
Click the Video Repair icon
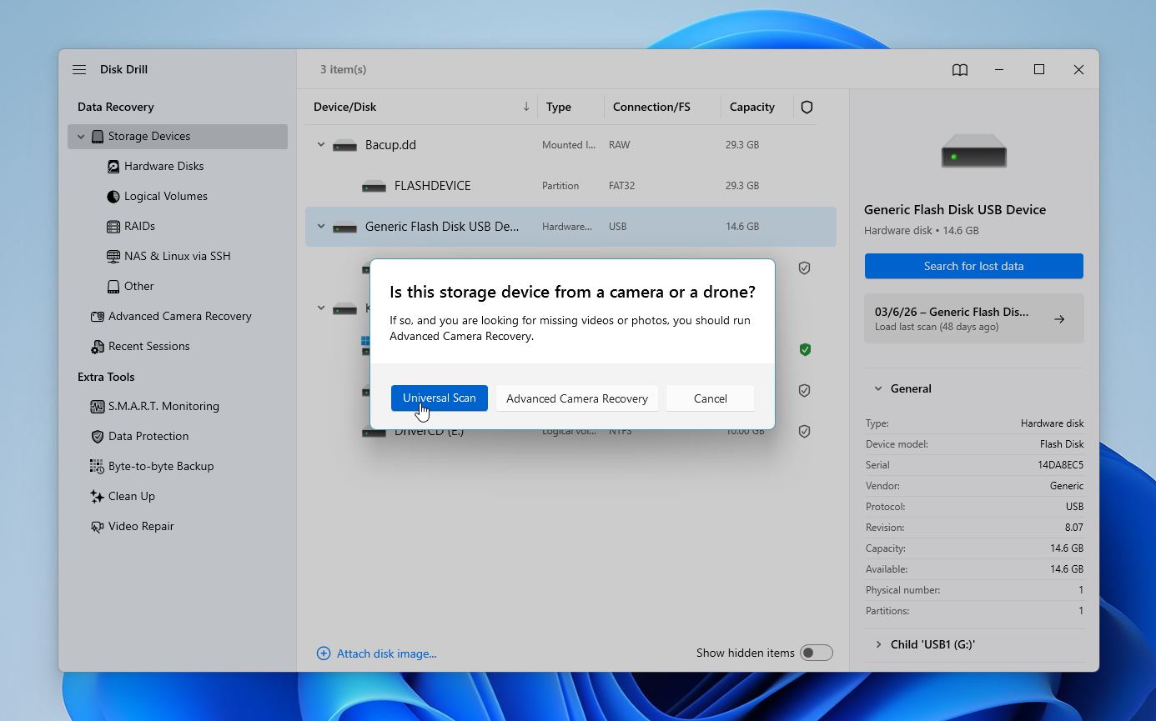[x=98, y=527]
